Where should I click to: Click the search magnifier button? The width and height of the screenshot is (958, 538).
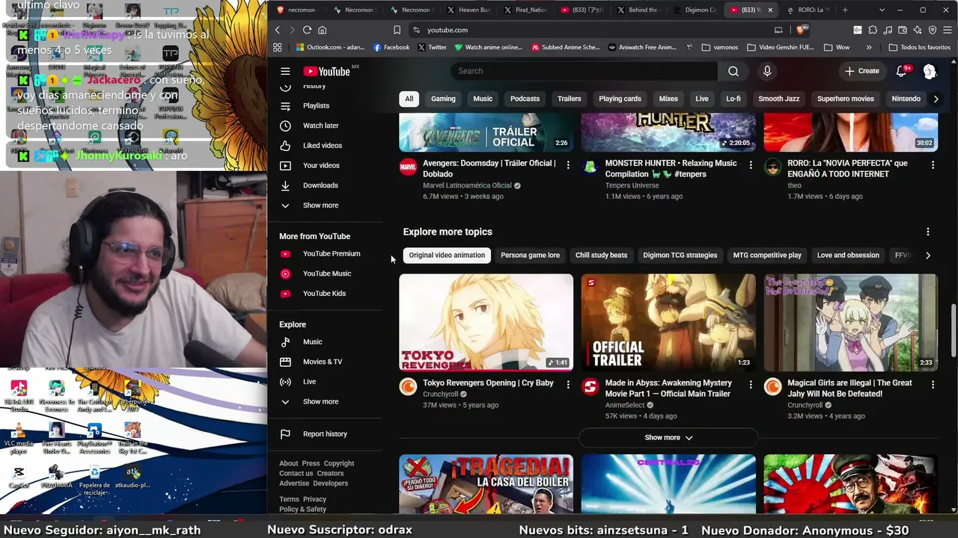coord(733,71)
